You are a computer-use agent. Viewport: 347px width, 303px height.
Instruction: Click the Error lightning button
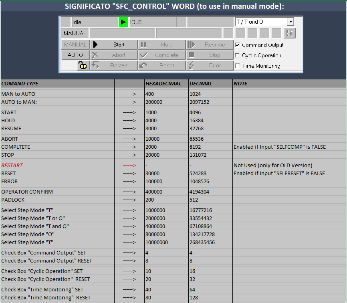click(x=210, y=66)
